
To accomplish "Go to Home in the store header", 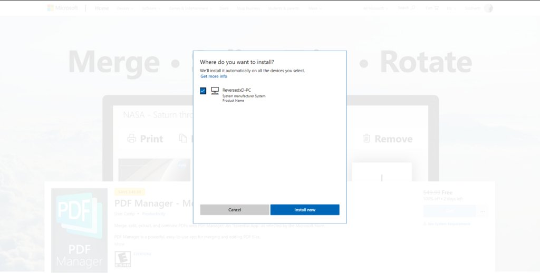I will tap(102, 8).
